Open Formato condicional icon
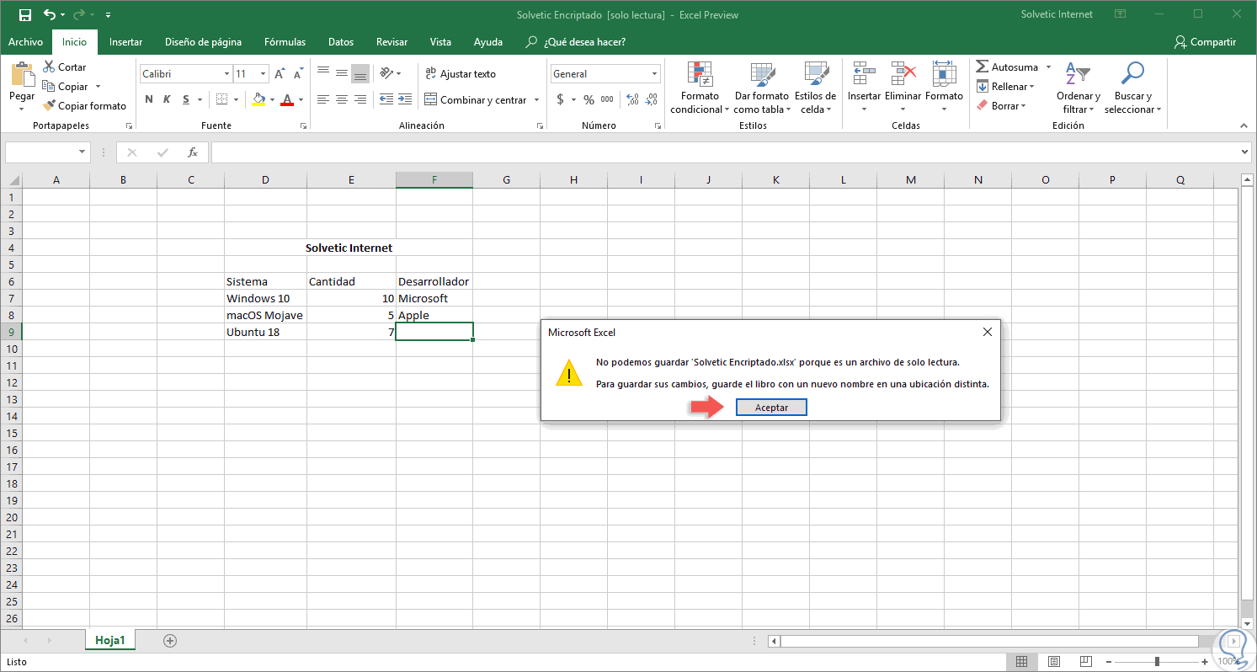1257x672 pixels. (x=700, y=75)
